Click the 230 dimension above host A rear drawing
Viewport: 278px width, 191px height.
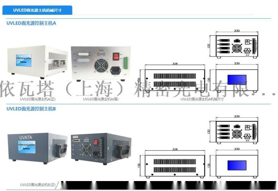237,31
